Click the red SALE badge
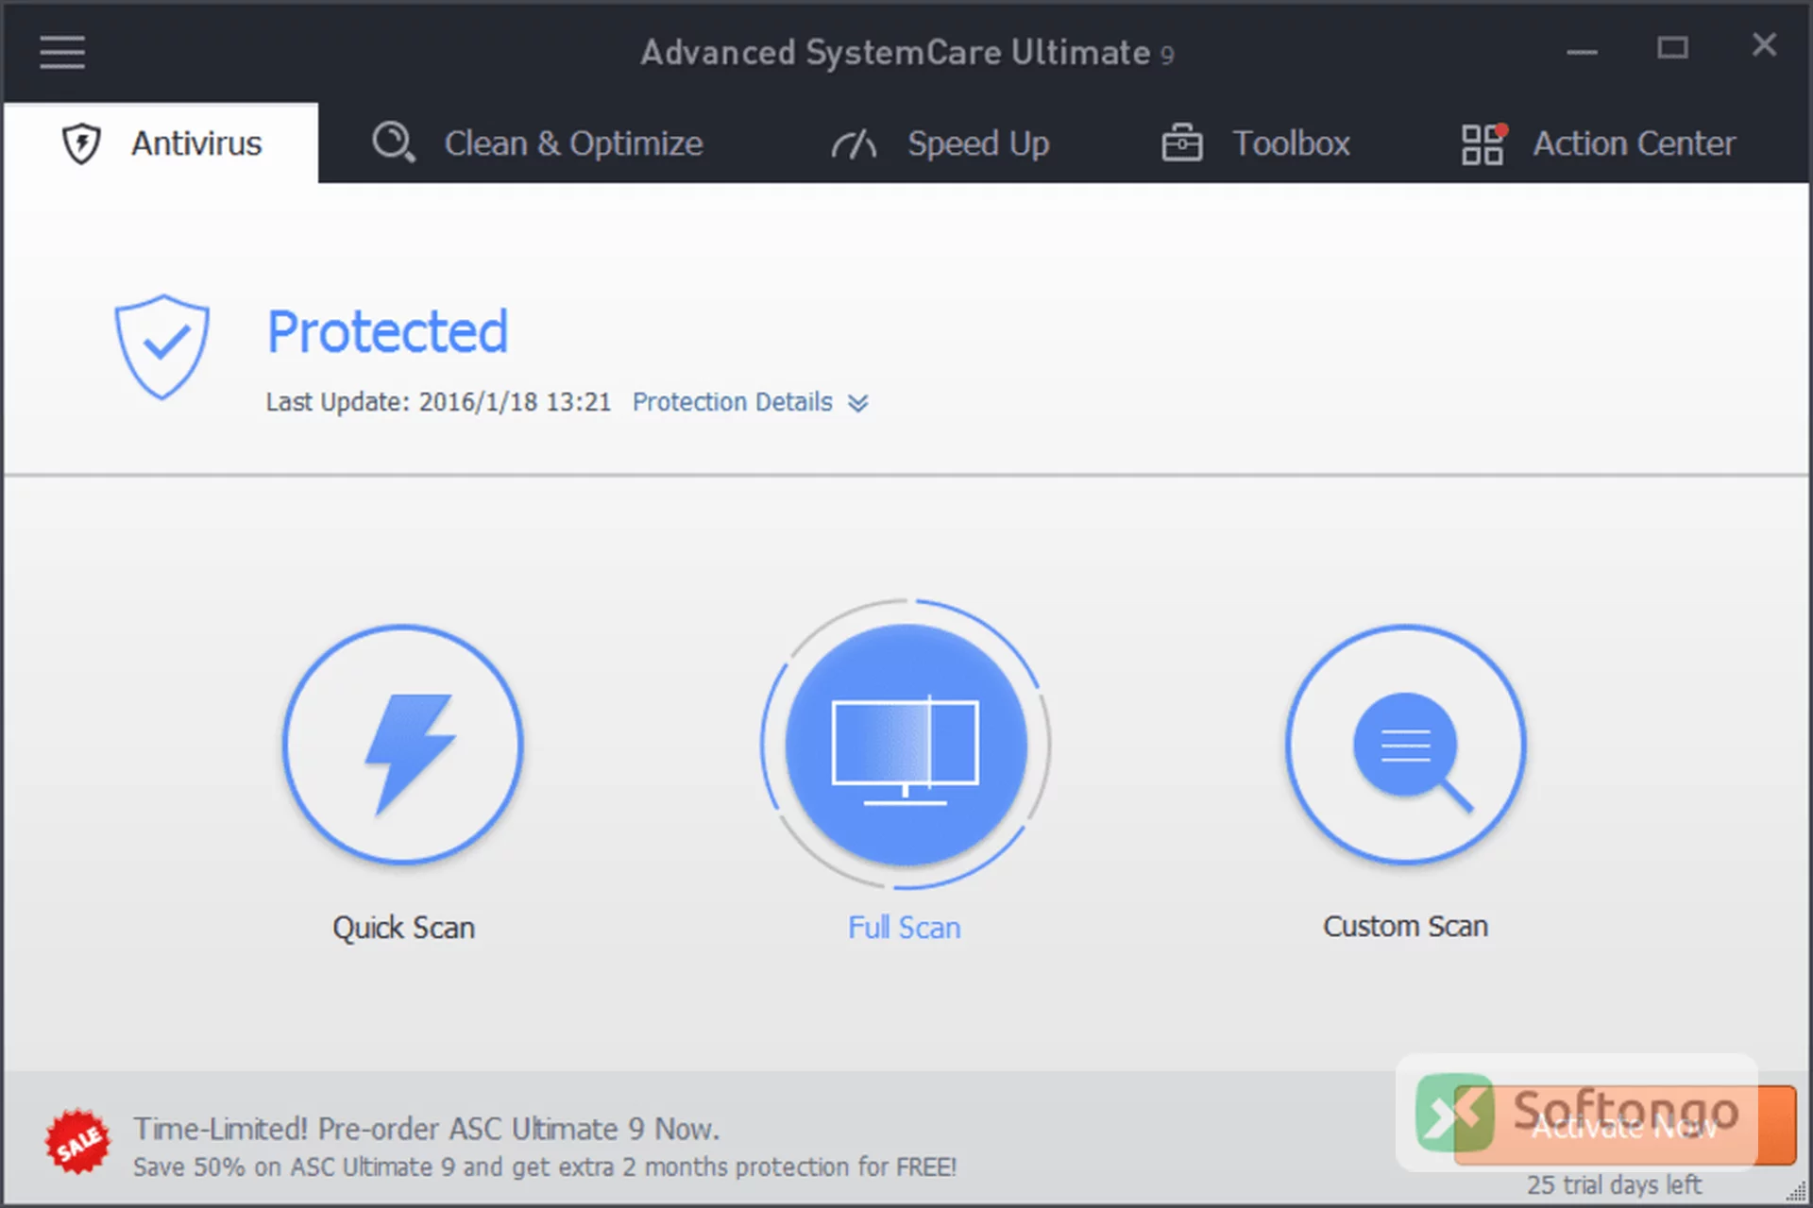1813x1208 pixels. click(x=77, y=1141)
